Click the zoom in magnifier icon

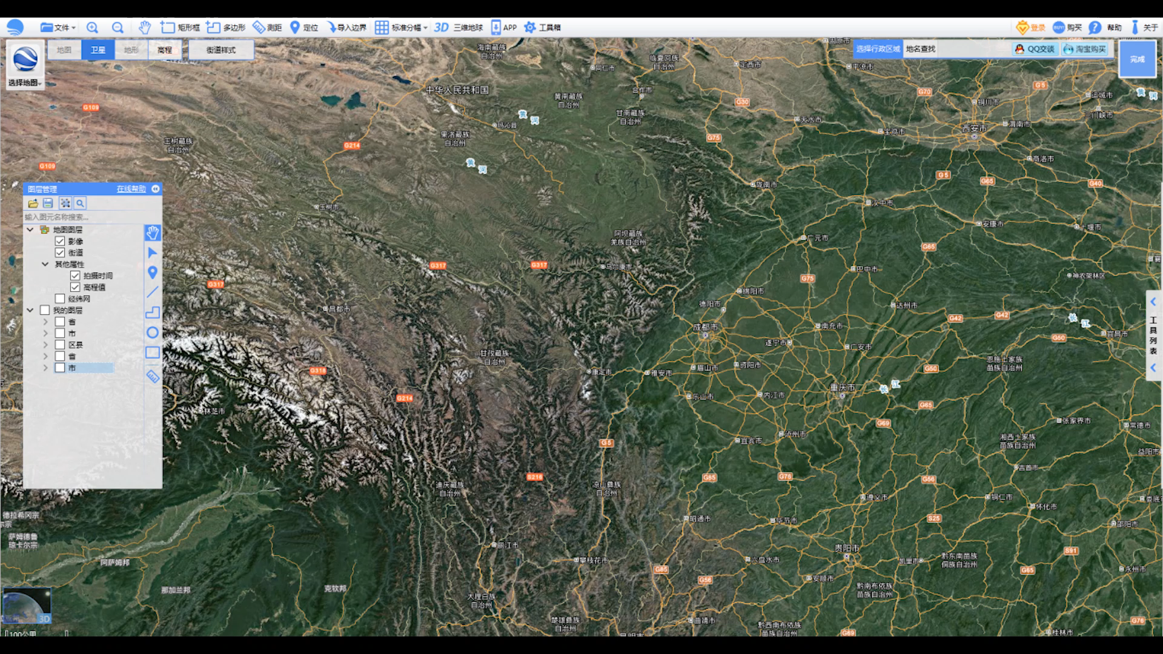point(92,27)
